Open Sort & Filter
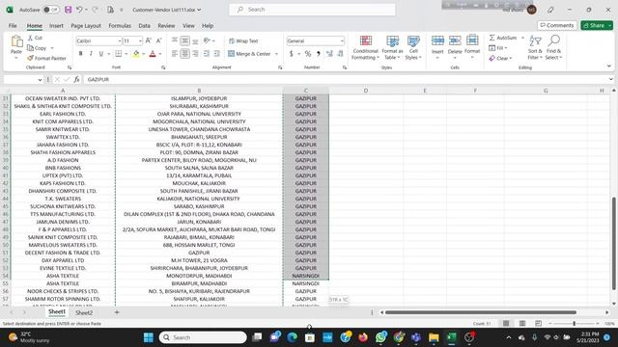The image size is (618, 347). [535, 47]
